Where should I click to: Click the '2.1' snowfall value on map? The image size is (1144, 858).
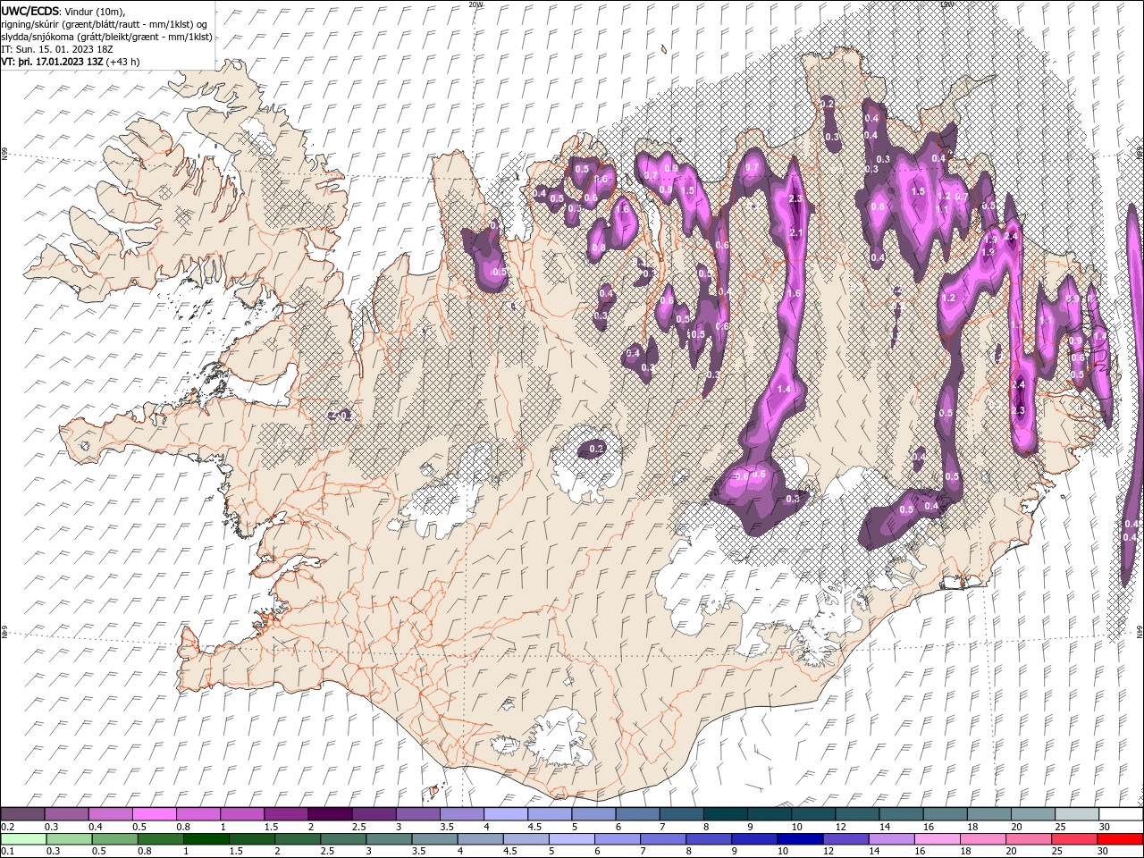point(797,233)
